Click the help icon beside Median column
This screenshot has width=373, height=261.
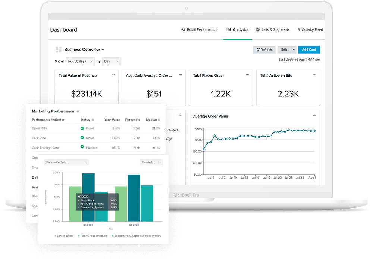click(159, 120)
